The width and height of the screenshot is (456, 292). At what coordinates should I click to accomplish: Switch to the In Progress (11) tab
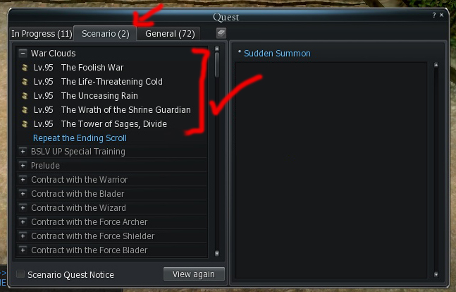[42, 34]
